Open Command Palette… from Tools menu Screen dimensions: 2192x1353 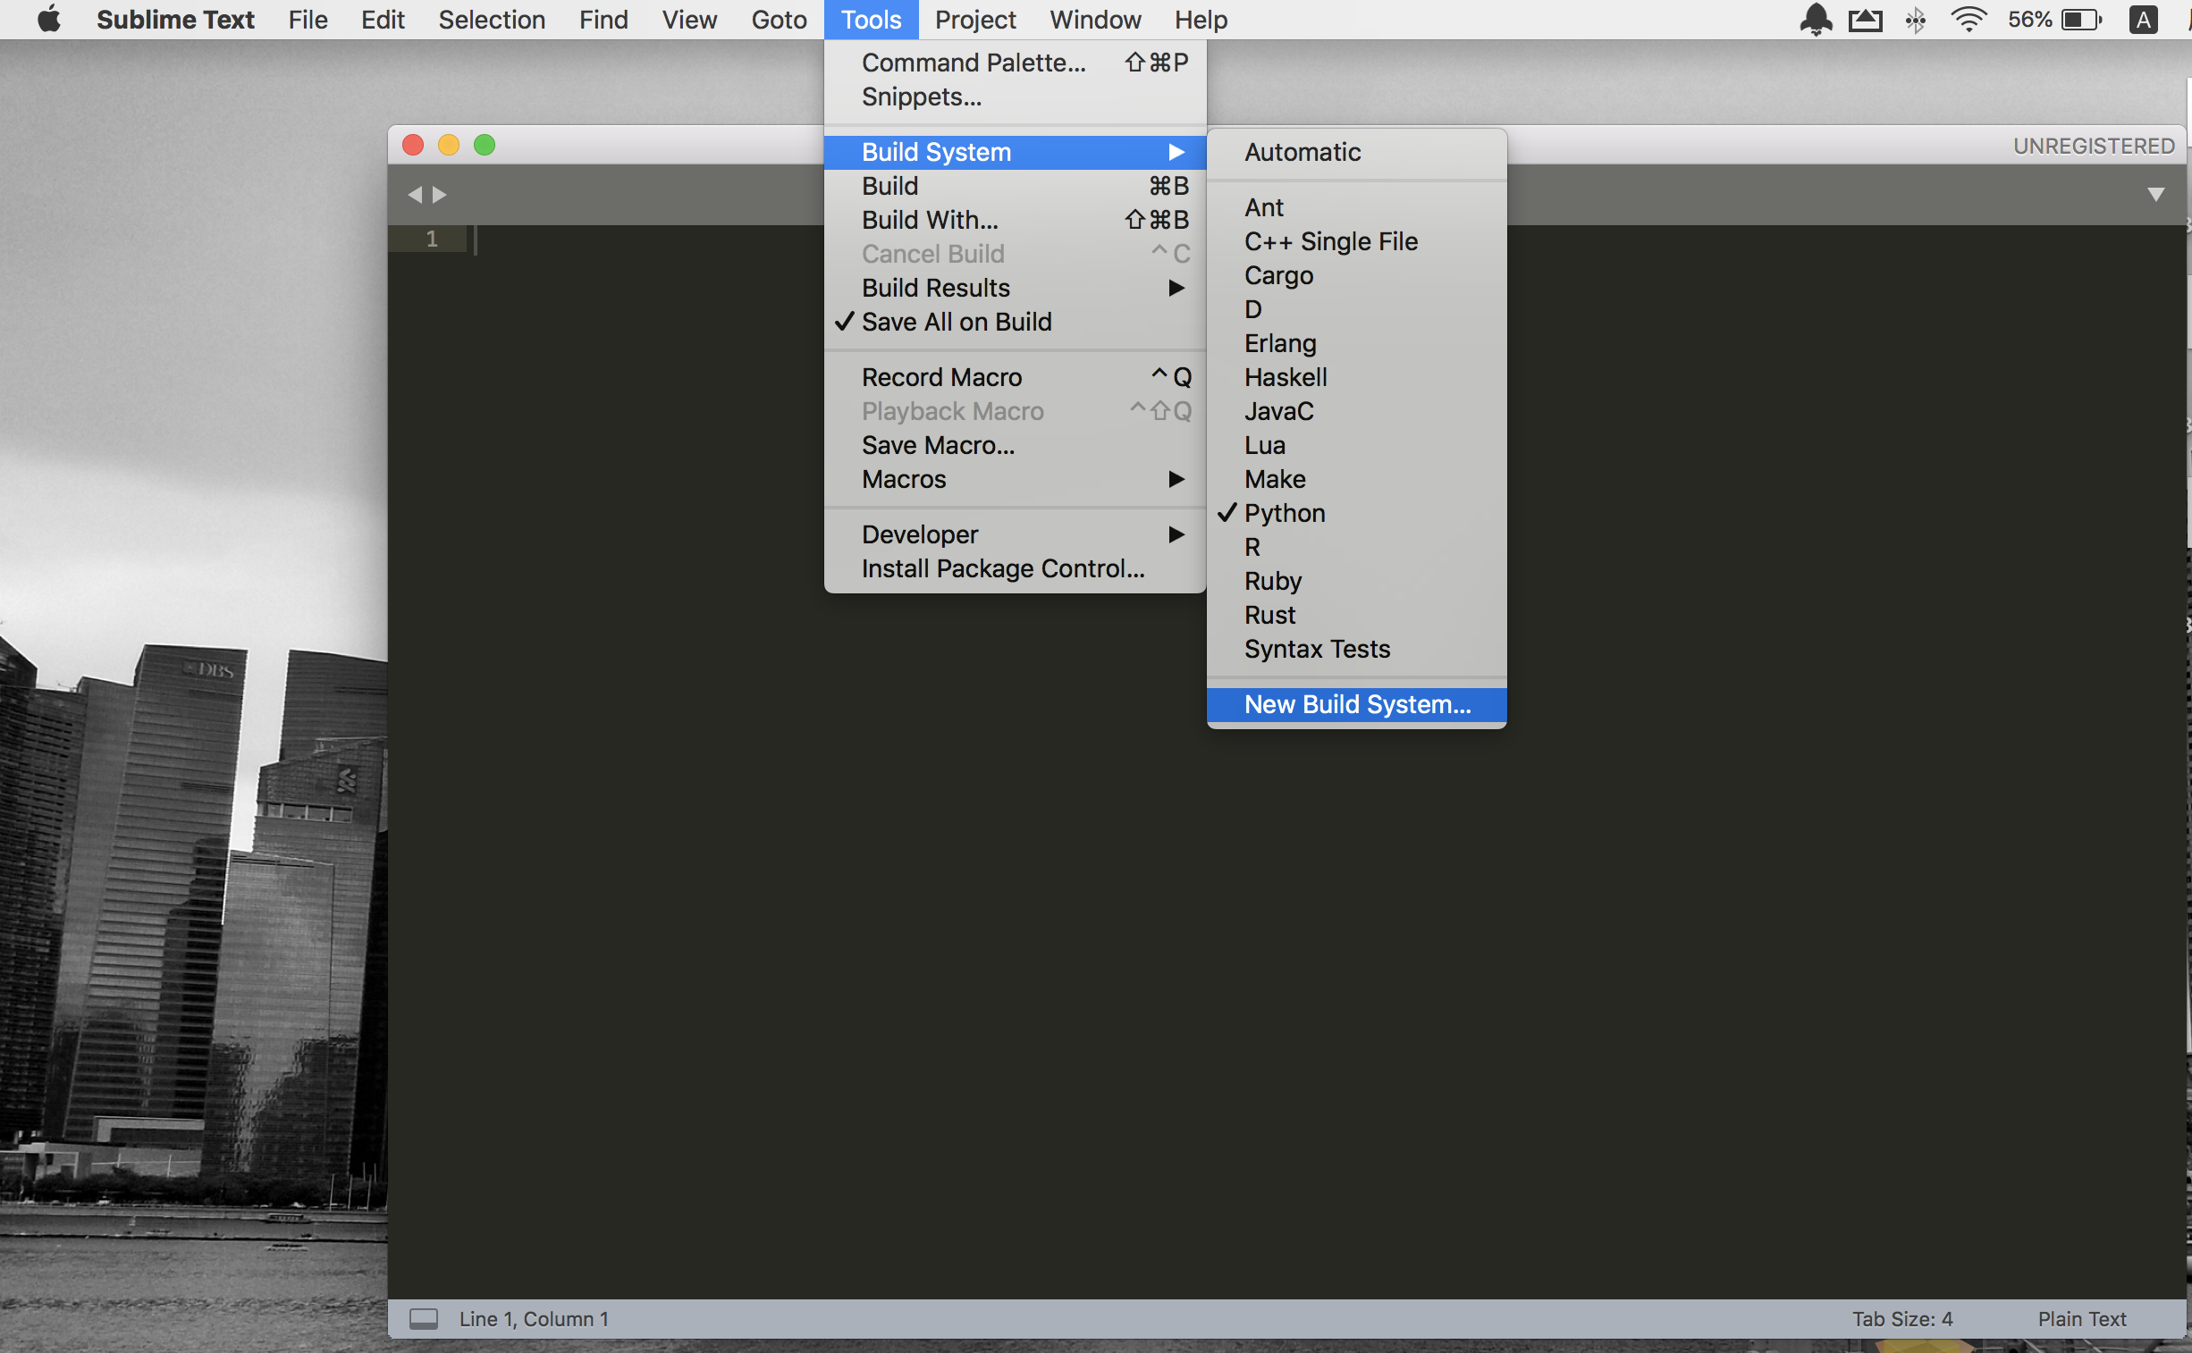coord(1015,63)
